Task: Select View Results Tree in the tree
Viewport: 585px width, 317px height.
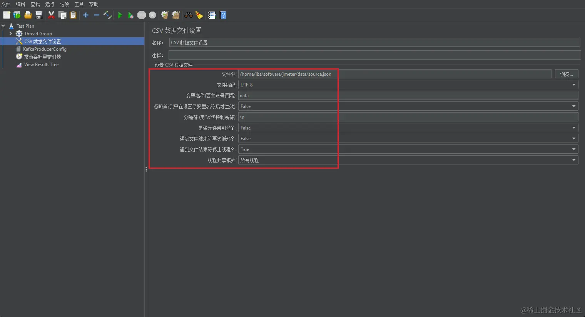Action: click(x=41, y=64)
